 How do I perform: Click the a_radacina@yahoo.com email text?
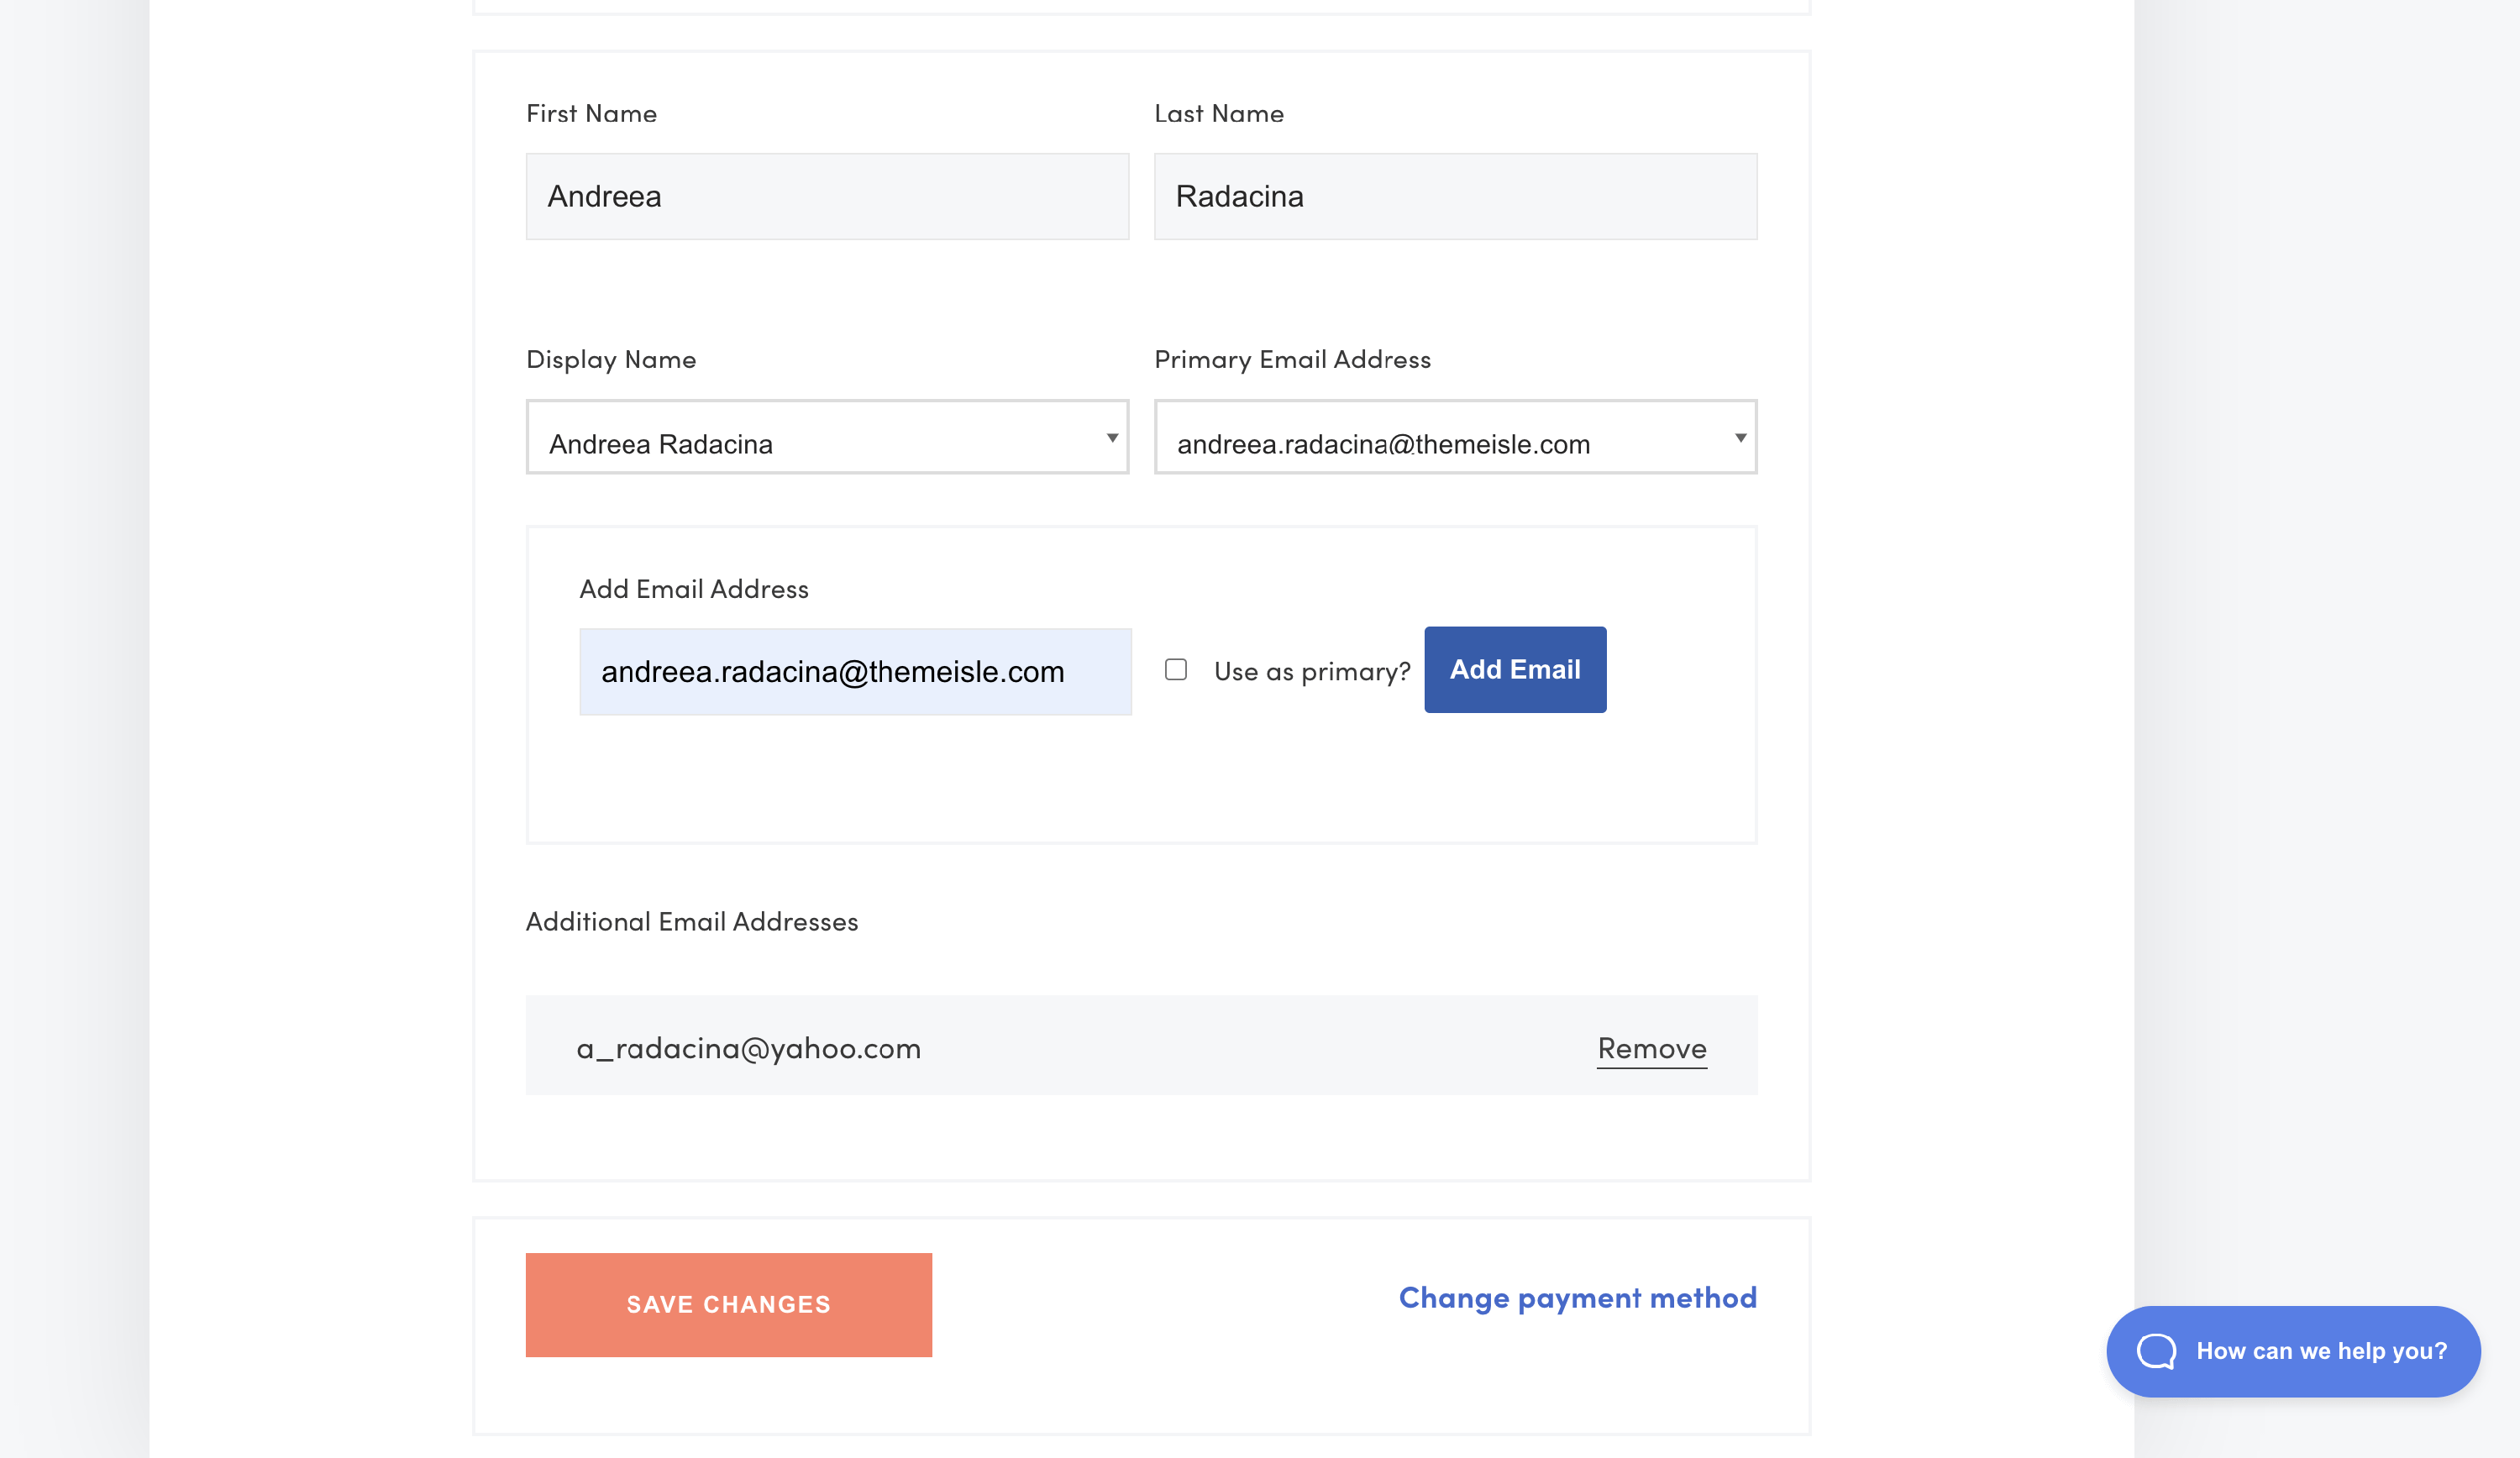click(748, 1048)
